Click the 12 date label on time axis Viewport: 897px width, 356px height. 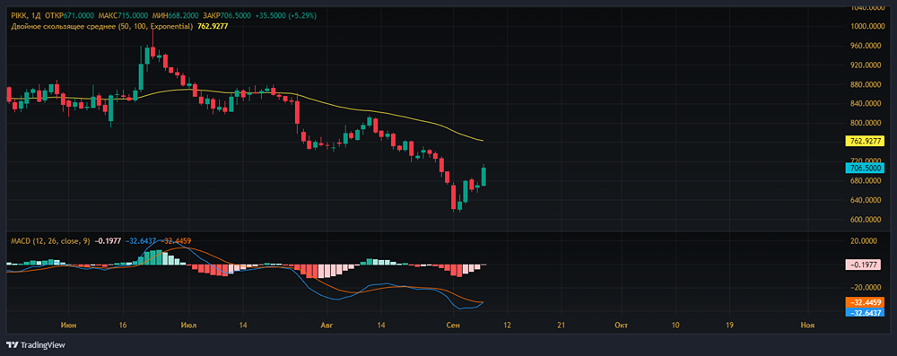tap(507, 325)
